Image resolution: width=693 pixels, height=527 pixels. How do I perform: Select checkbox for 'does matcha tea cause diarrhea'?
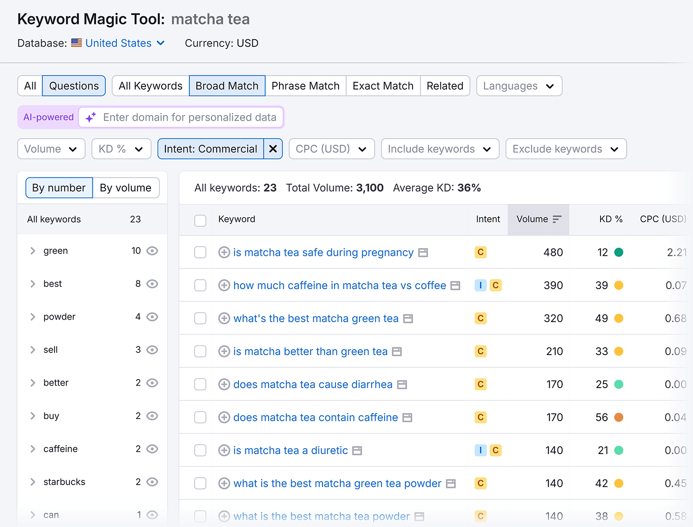tap(201, 384)
